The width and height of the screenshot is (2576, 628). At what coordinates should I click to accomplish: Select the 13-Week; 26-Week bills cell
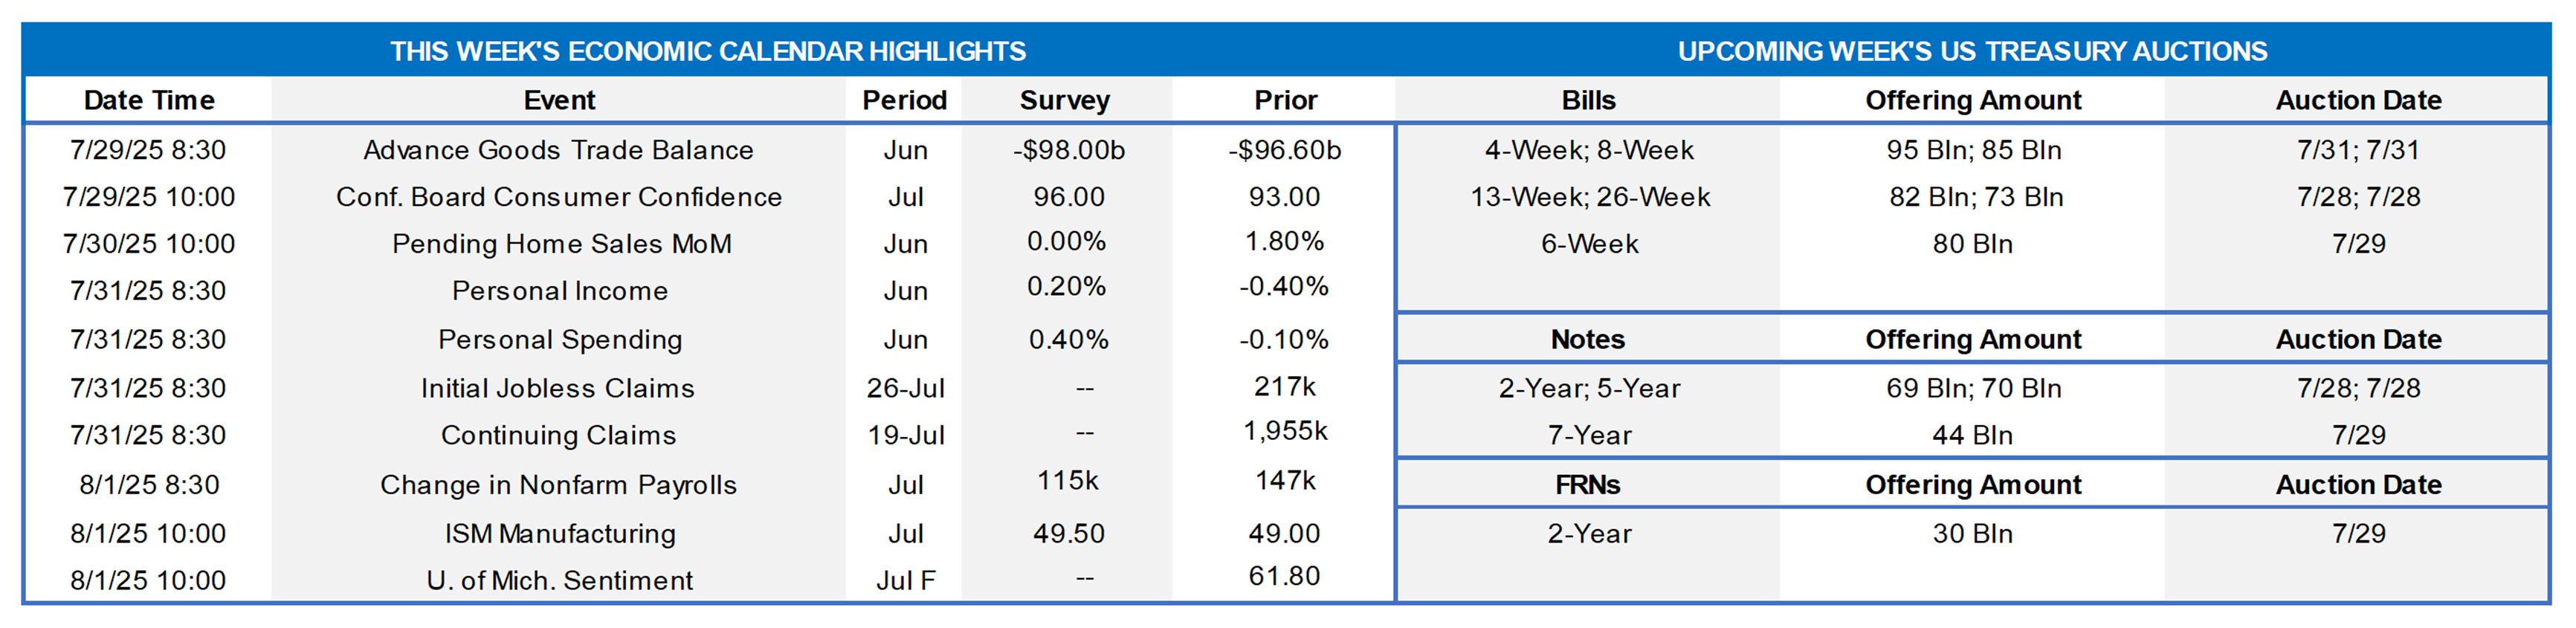pyautogui.click(x=1589, y=197)
